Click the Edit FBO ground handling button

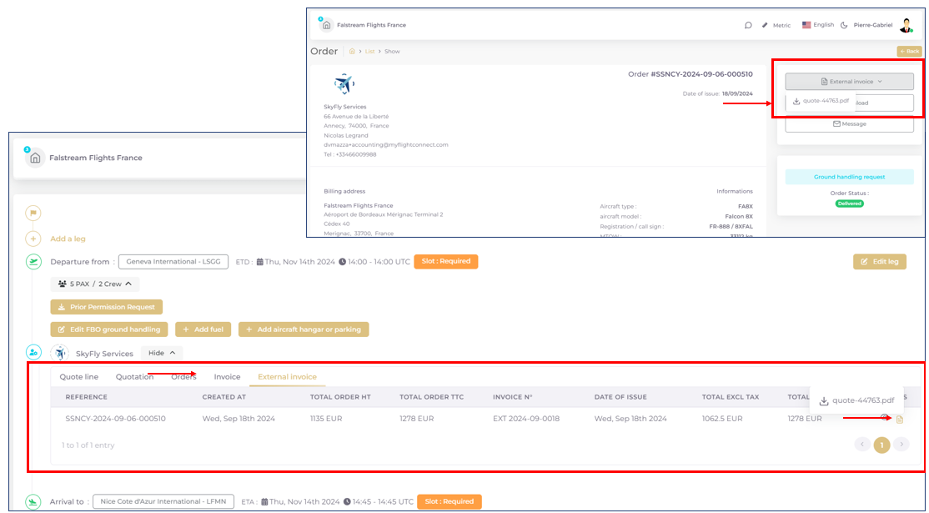(109, 329)
